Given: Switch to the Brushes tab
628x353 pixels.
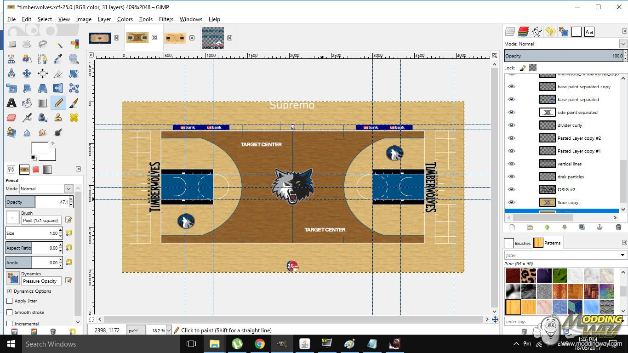Looking at the screenshot, I should pos(518,243).
